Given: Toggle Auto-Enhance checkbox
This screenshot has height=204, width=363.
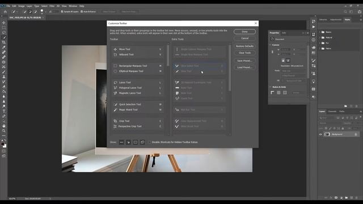Looking at the screenshot, I should click(x=82, y=11).
